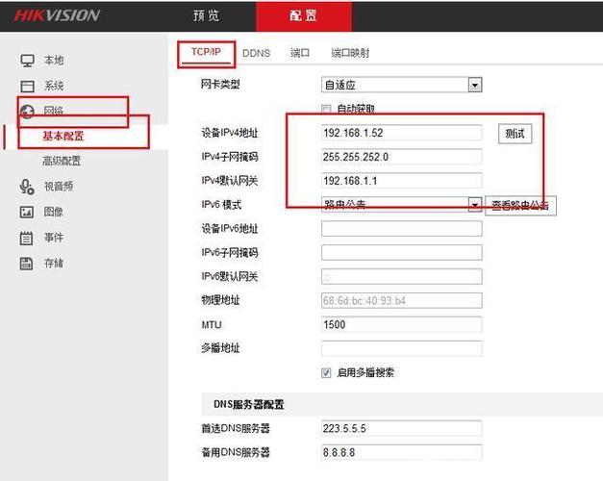Click the 网络 globe icon
603x481 pixels.
[27, 112]
